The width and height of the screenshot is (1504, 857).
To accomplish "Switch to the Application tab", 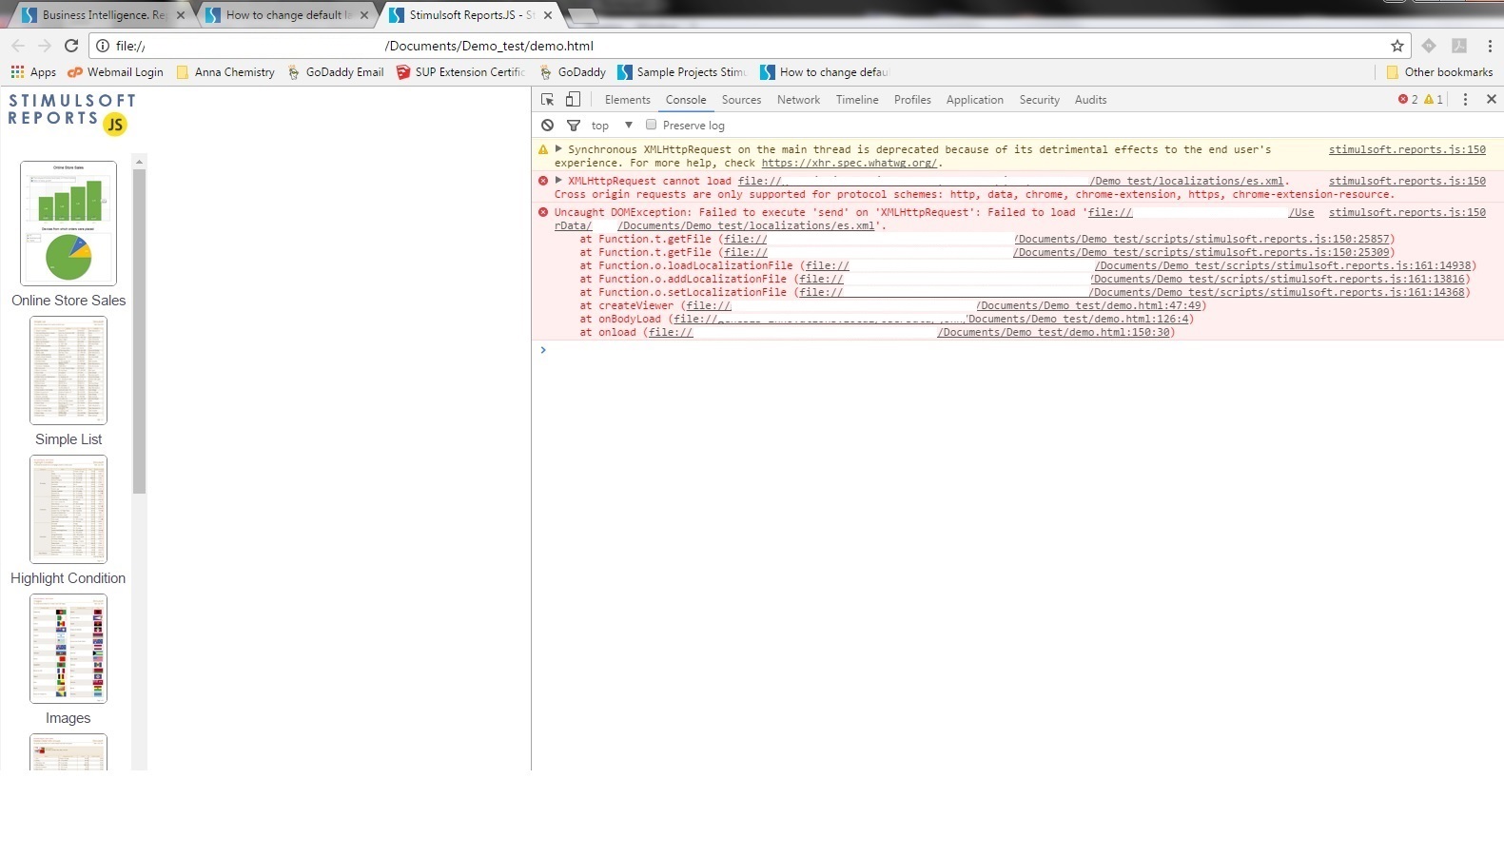I will (974, 99).
